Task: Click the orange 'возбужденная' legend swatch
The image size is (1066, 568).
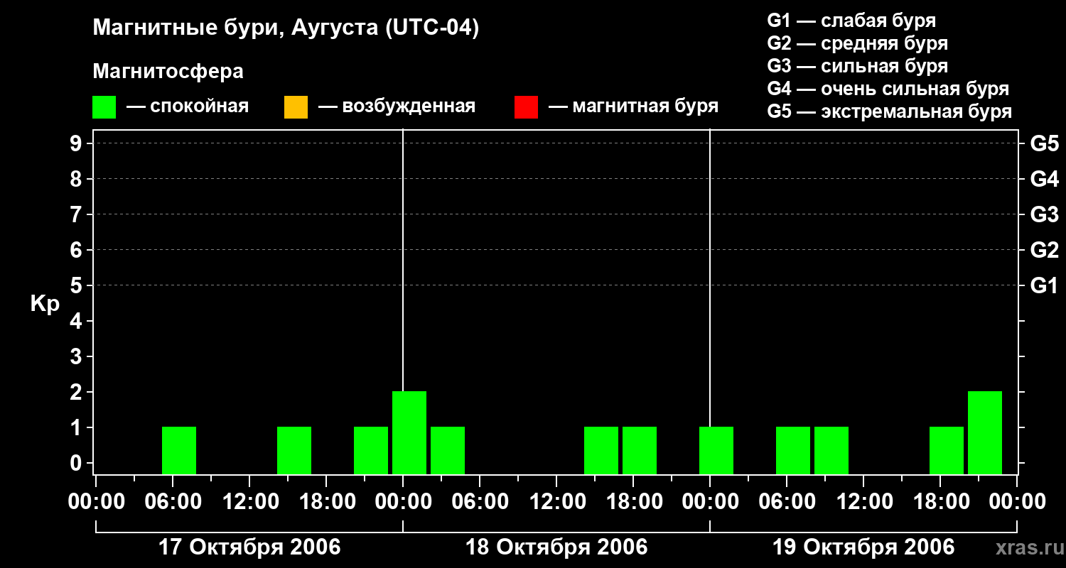Action: [296, 107]
